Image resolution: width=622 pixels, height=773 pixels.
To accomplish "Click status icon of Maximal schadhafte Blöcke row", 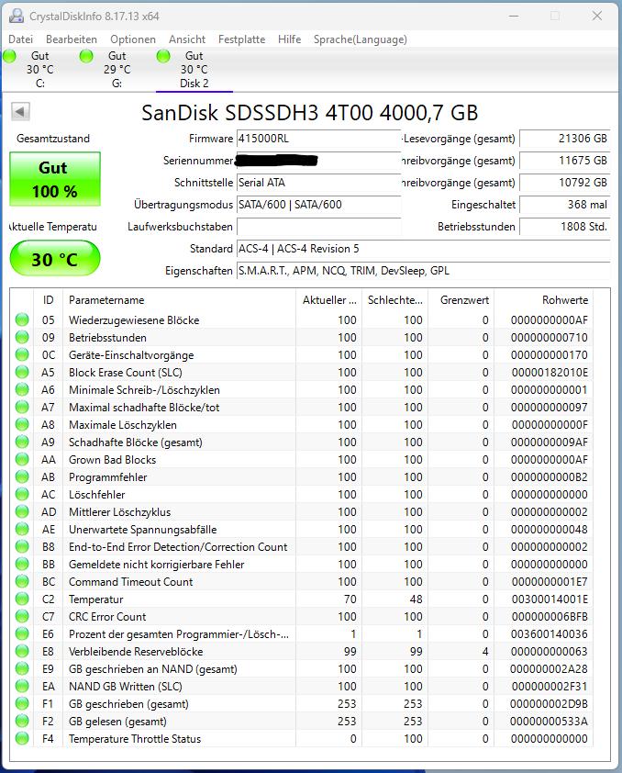I will pos(22,408).
